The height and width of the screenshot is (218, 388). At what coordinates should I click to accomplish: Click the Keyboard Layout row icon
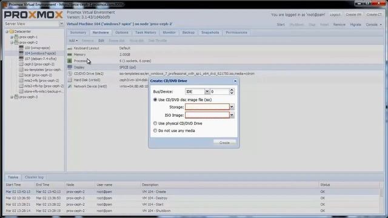click(x=70, y=48)
